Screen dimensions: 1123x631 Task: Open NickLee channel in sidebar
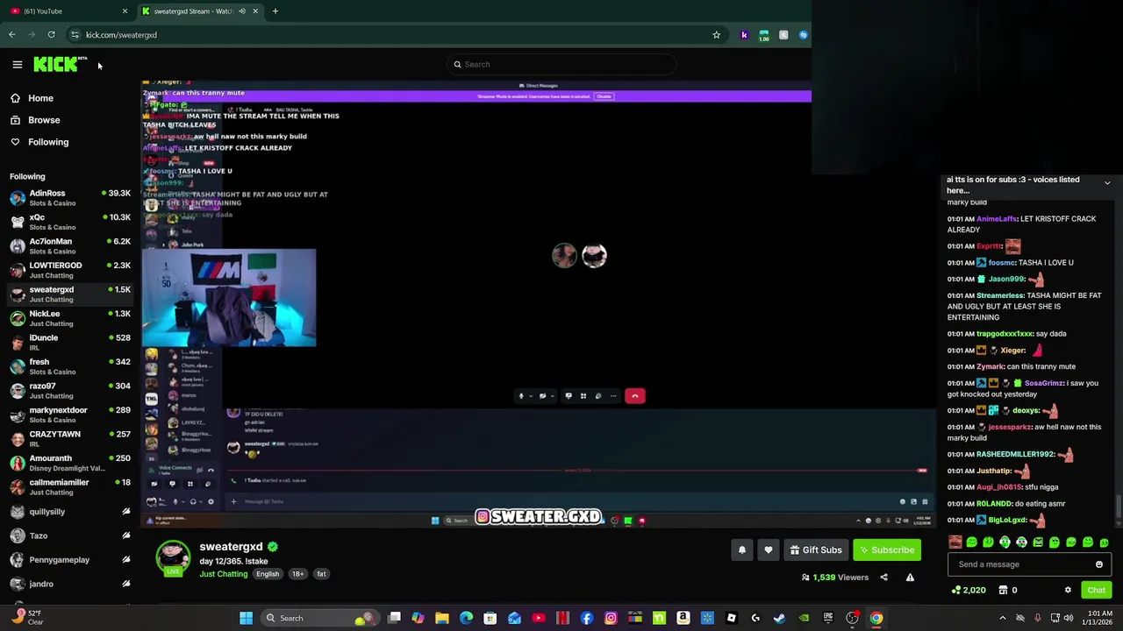tap(70, 318)
